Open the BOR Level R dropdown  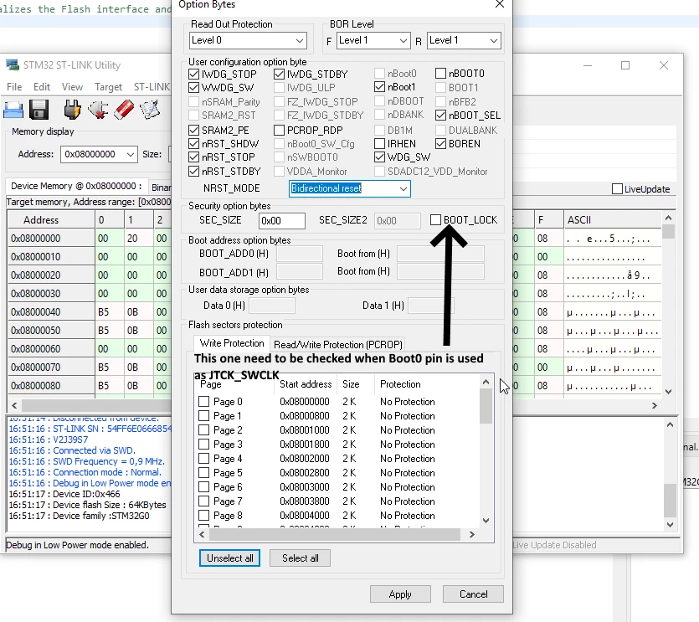(x=464, y=40)
